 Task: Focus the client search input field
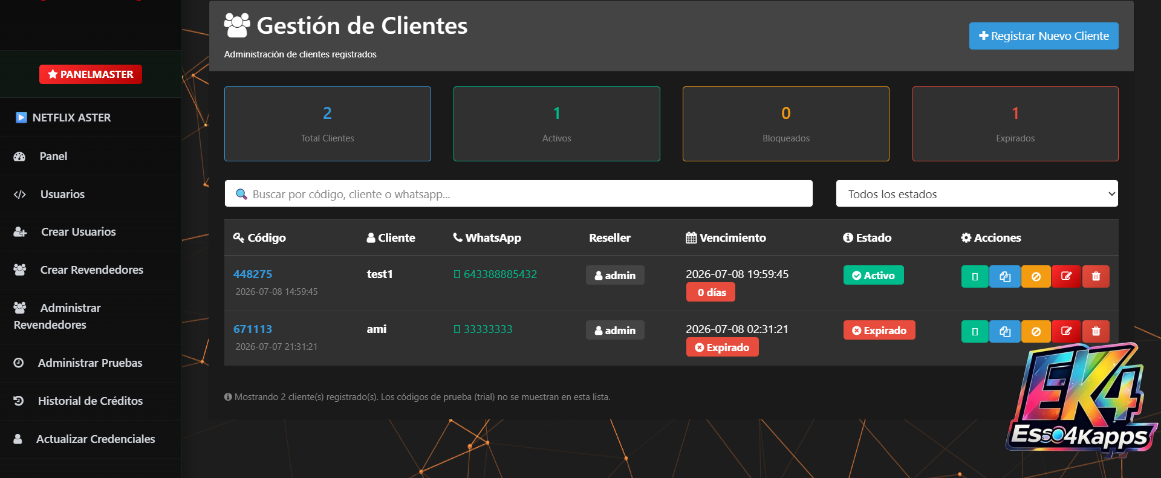click(x=519, y=193)
